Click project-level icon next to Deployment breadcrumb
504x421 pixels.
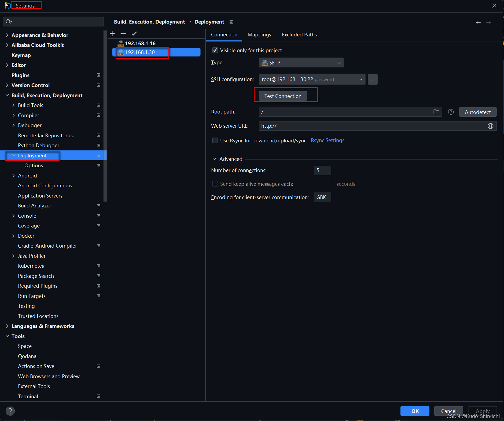point(231,22)
